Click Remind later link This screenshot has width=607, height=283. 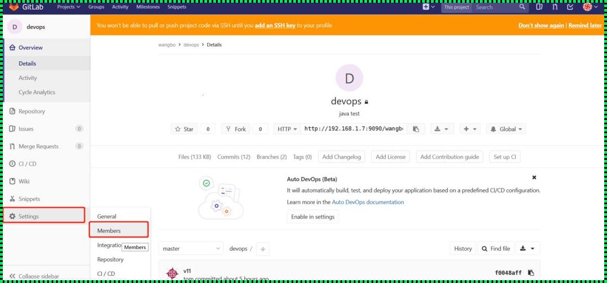click(x=585, y=26)
